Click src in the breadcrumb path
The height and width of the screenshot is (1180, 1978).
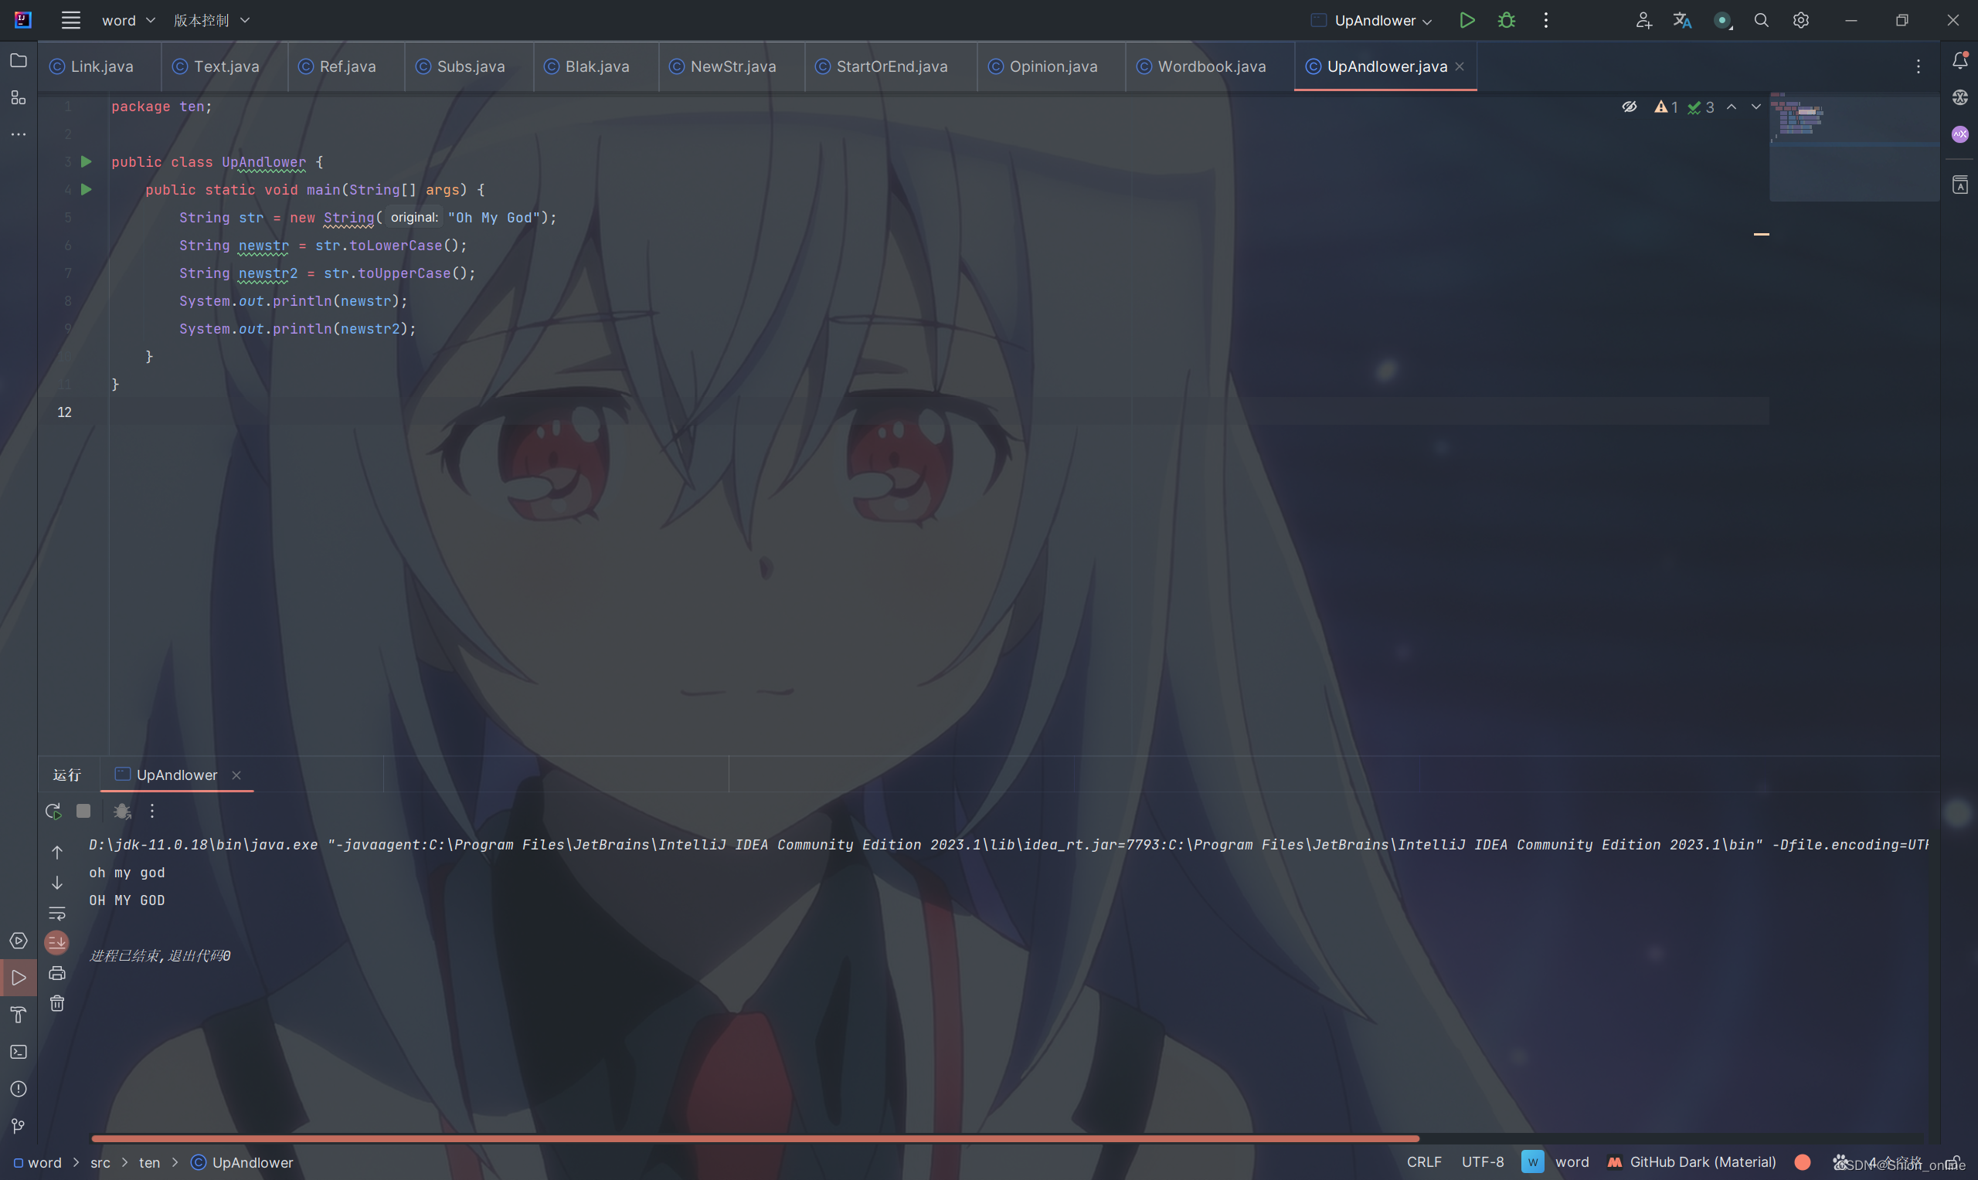pyautogui.click(x=100, y=1162)
